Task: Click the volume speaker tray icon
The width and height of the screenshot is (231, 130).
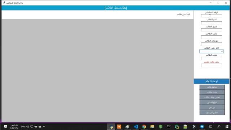Action: [28, 127]
